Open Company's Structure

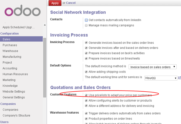(x=16, y=115)
